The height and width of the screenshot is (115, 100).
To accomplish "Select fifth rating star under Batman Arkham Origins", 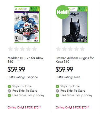I will click(x=82, y=49).
